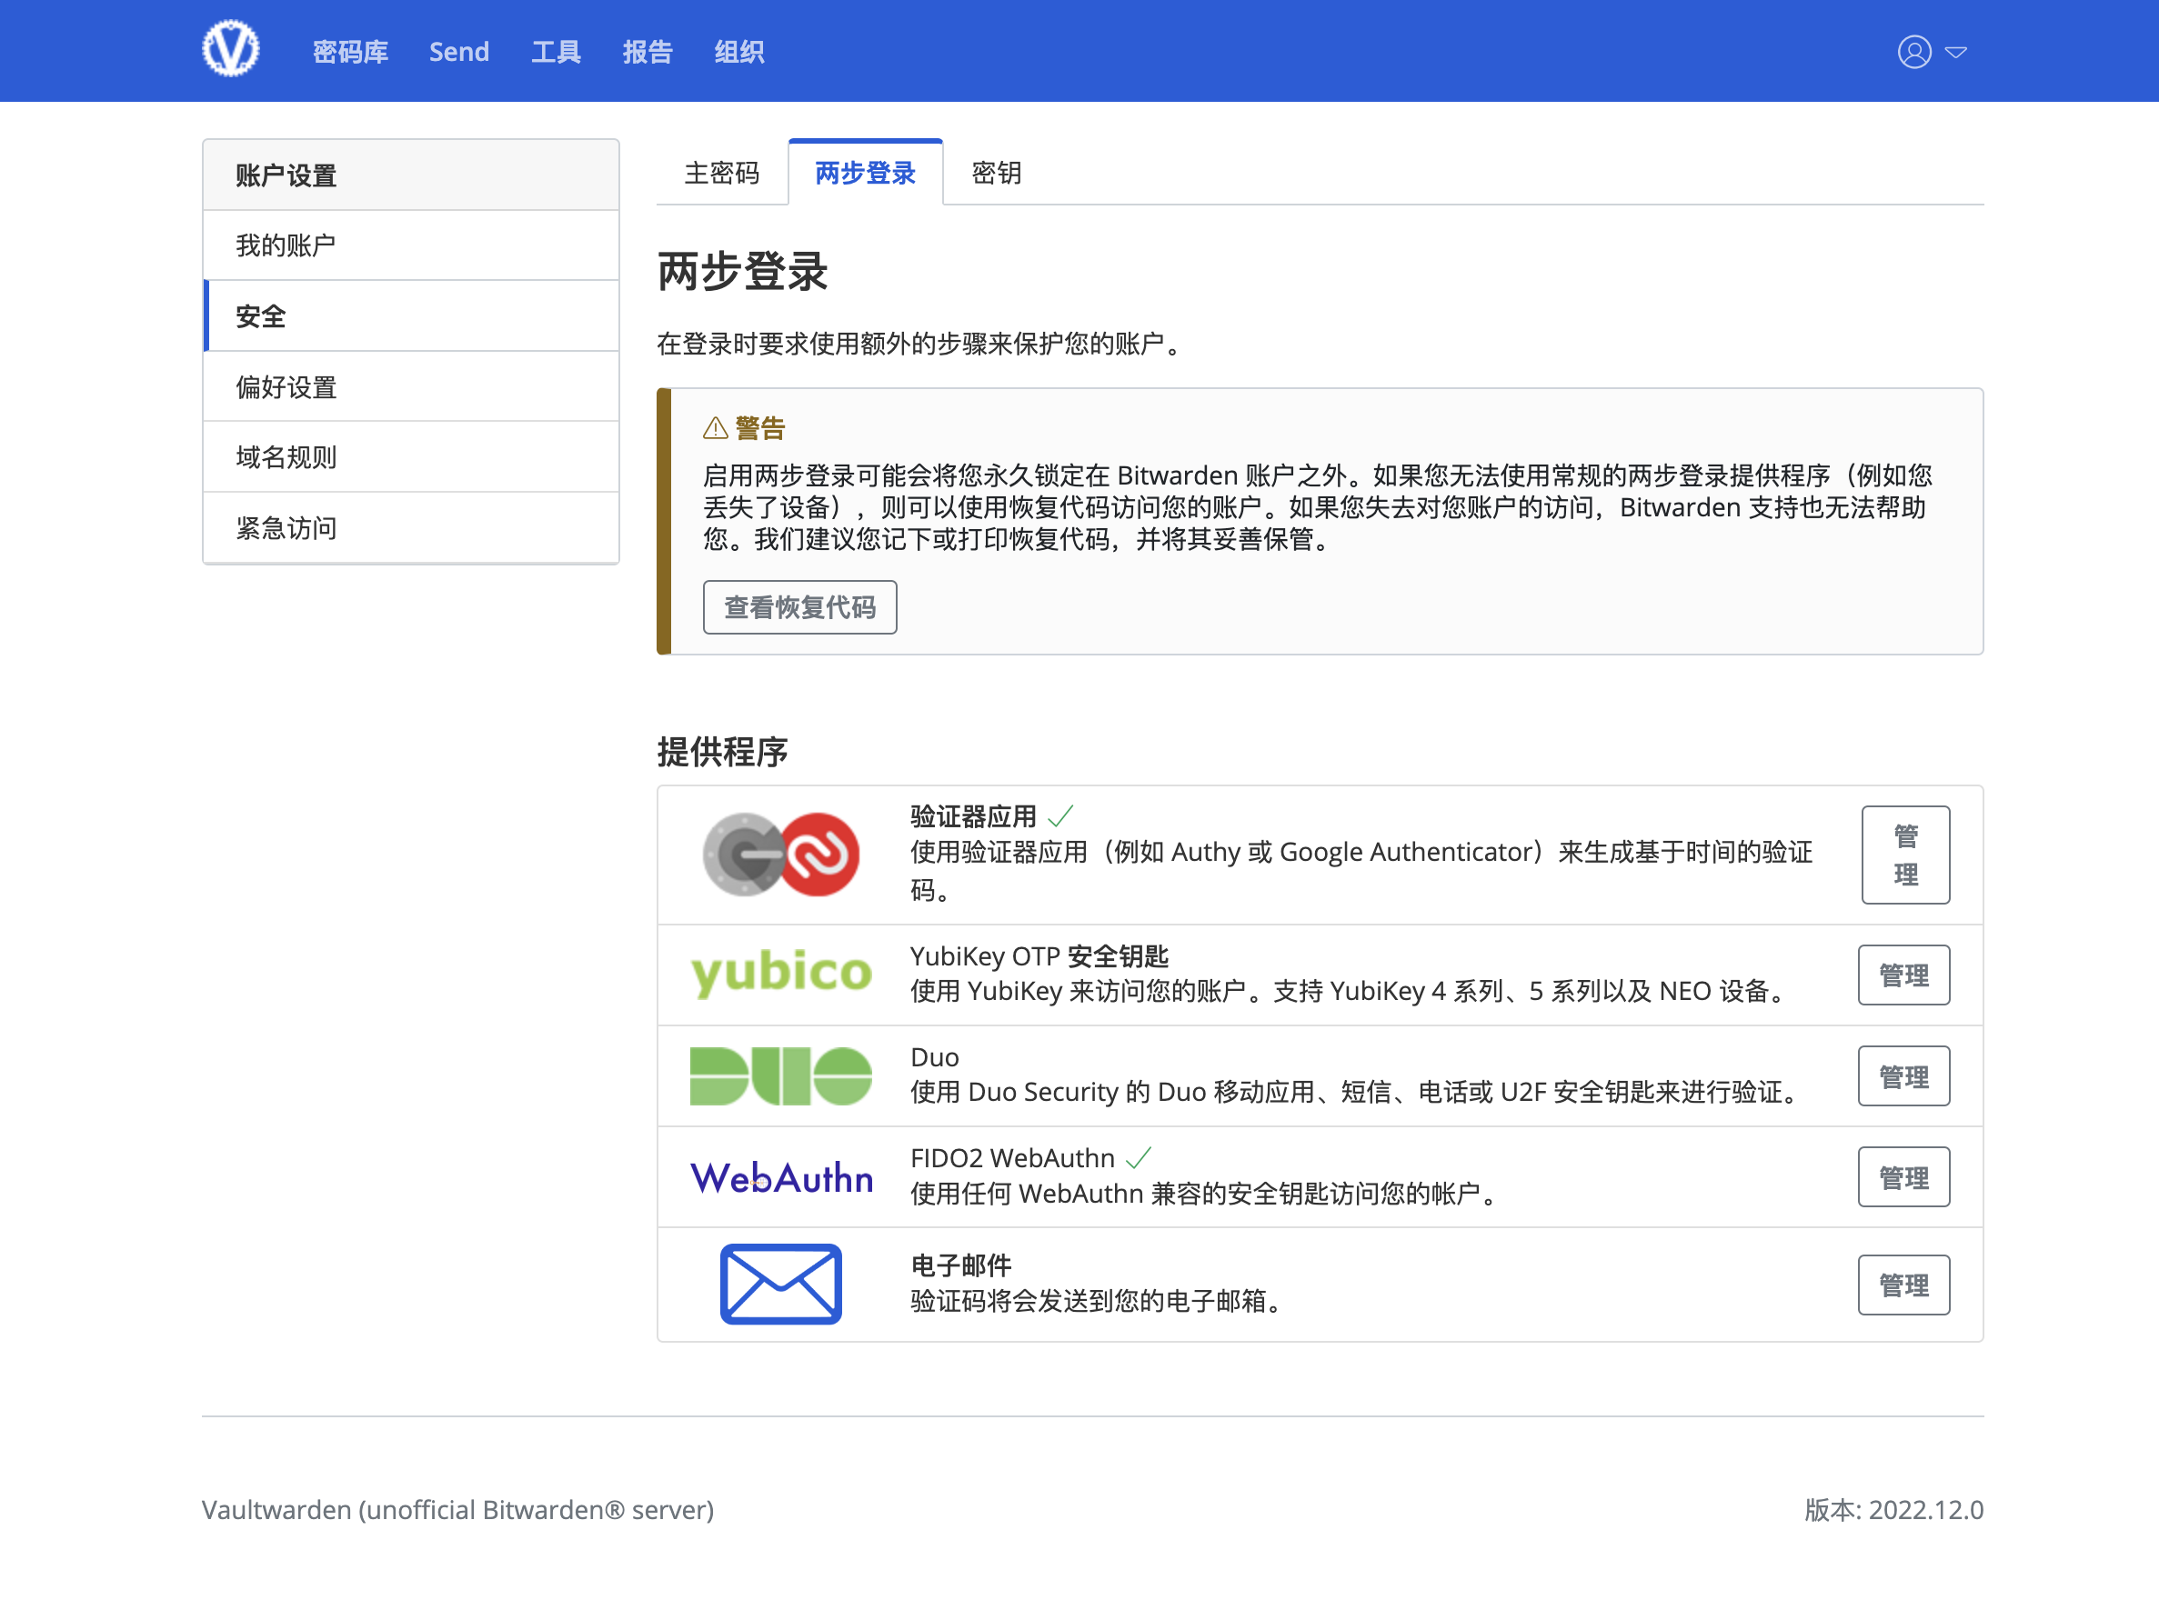Click the 提供程序 section heading

pyautogui.click(x=723, y=752)
